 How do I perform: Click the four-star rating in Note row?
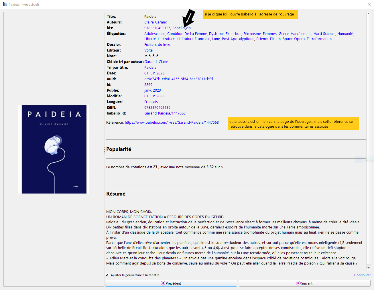(151, 56)
